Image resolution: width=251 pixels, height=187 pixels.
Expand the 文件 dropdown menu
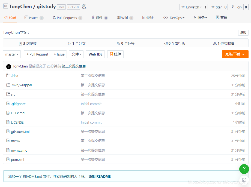(76, 54)
